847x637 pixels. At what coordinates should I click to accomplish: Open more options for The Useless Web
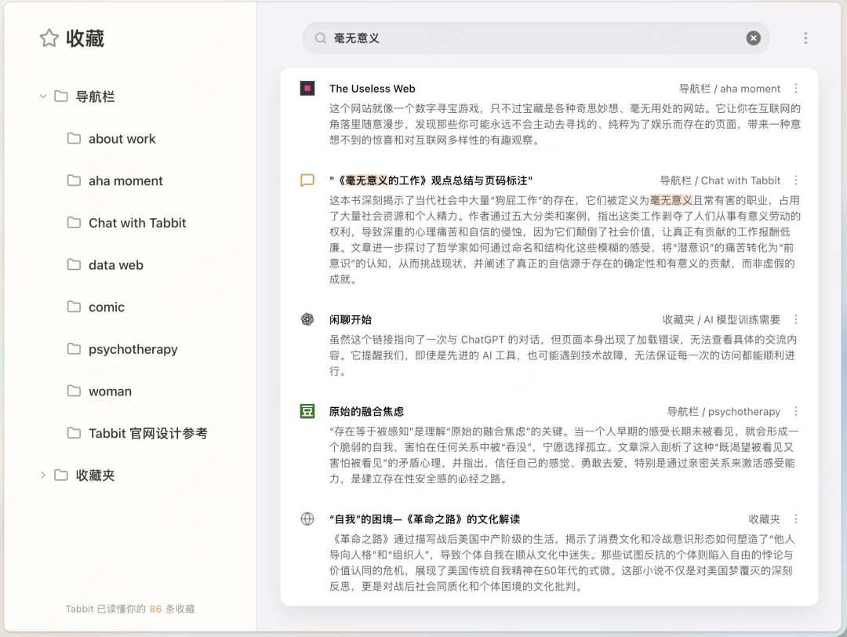796,89
